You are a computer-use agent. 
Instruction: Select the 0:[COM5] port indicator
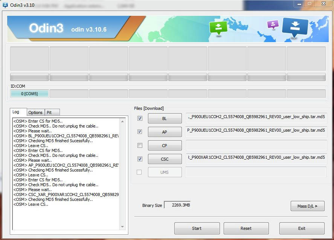point(29,93)
